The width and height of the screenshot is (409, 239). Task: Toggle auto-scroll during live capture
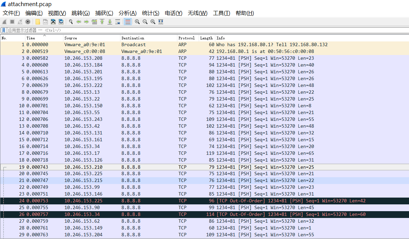tap(118, 22)
